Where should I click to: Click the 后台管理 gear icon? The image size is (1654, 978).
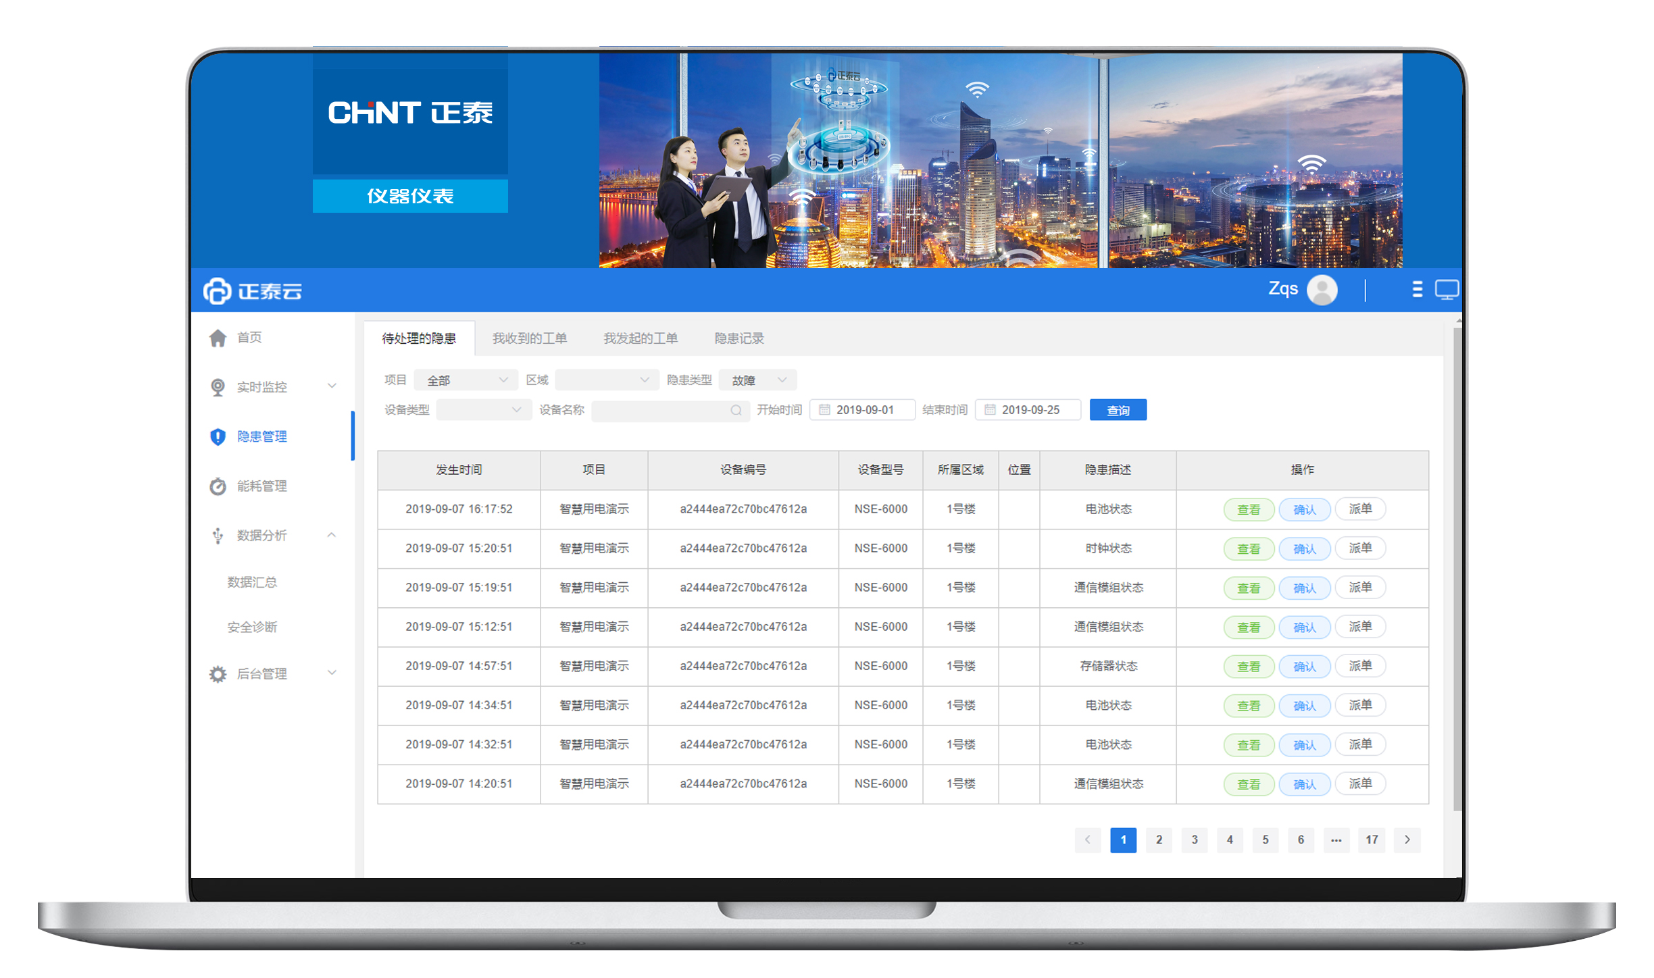[218, 673]
